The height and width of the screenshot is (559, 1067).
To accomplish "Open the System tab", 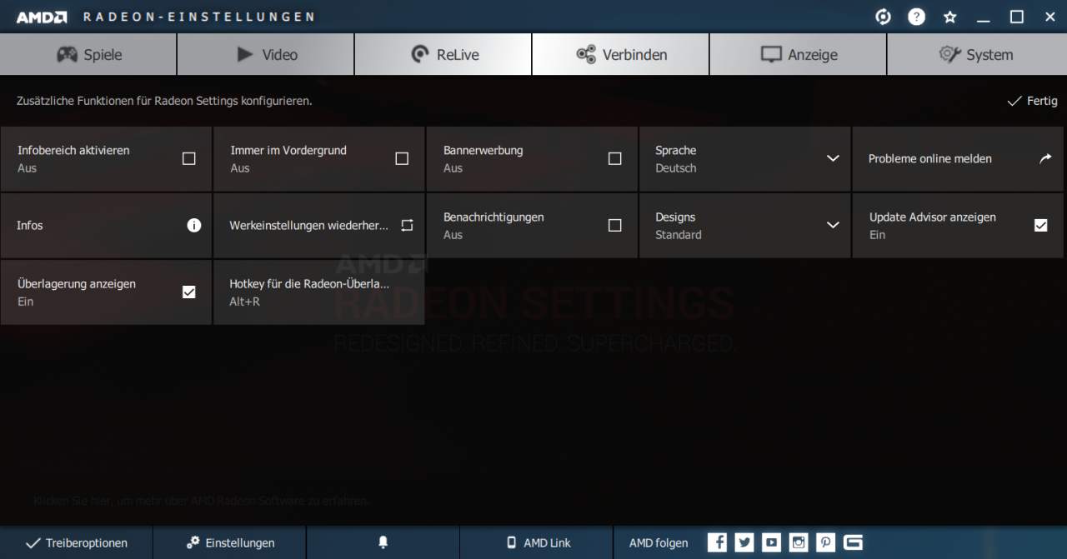I will (x=977, y=54).
